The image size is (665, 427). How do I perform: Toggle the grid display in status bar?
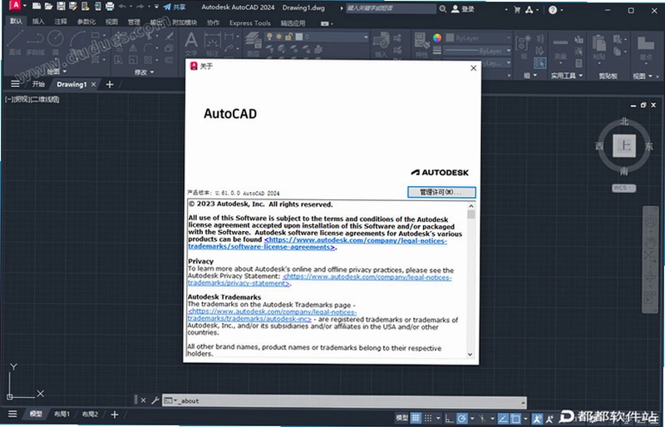416,417
